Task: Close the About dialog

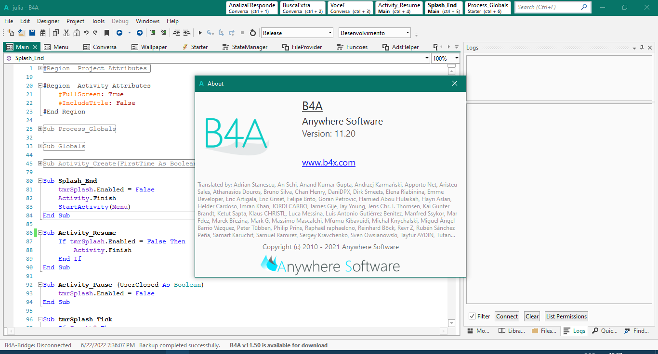Action: coord(455,84)
